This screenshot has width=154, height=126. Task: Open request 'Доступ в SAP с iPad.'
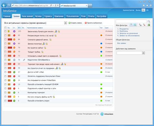click(36, 72)
